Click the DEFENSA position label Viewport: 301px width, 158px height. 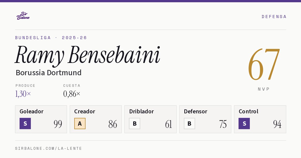click(x=274, y=17)
